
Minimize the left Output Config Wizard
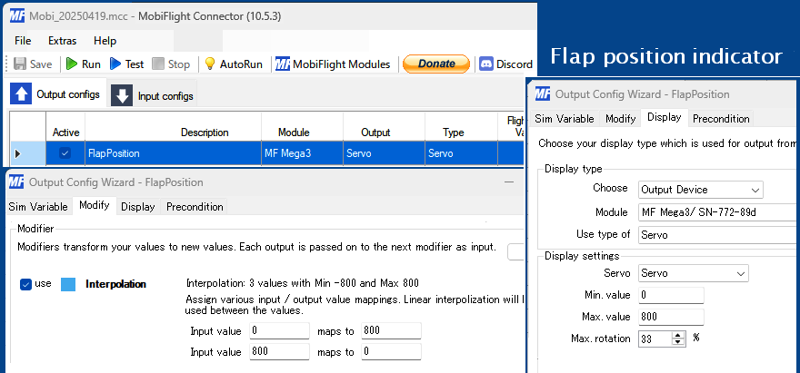click(509, 182)
